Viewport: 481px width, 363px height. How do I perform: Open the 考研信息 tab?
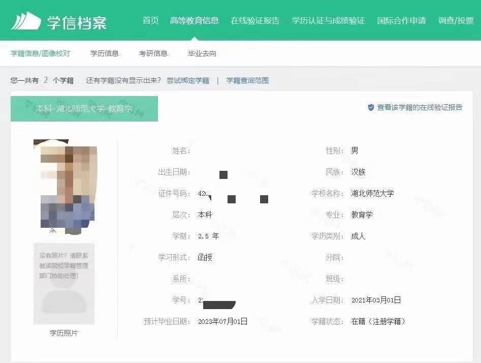point(153,53)
